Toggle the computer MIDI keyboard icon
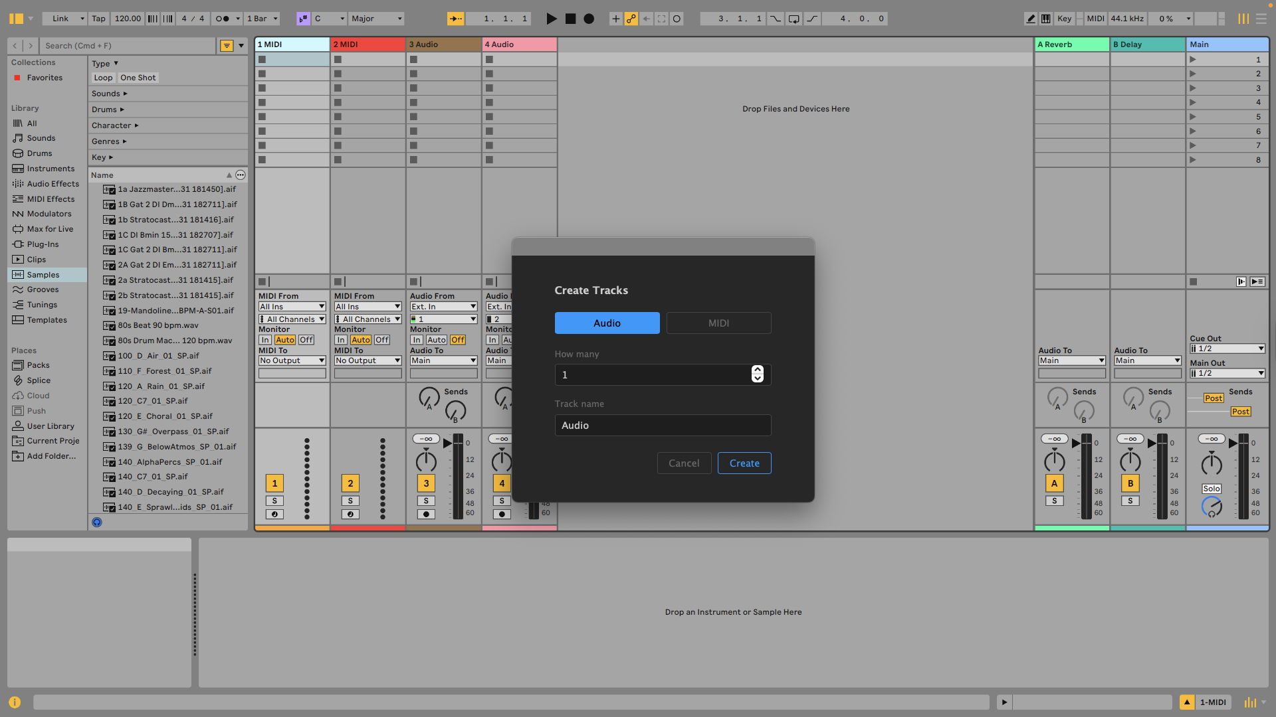1276x717 pixels. coord(1045,19)
